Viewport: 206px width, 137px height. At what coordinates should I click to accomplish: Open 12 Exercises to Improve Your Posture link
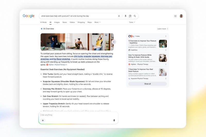click(142, 42)
